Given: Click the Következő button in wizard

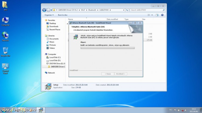Looking at the screenshot, I should pos(121,74).
